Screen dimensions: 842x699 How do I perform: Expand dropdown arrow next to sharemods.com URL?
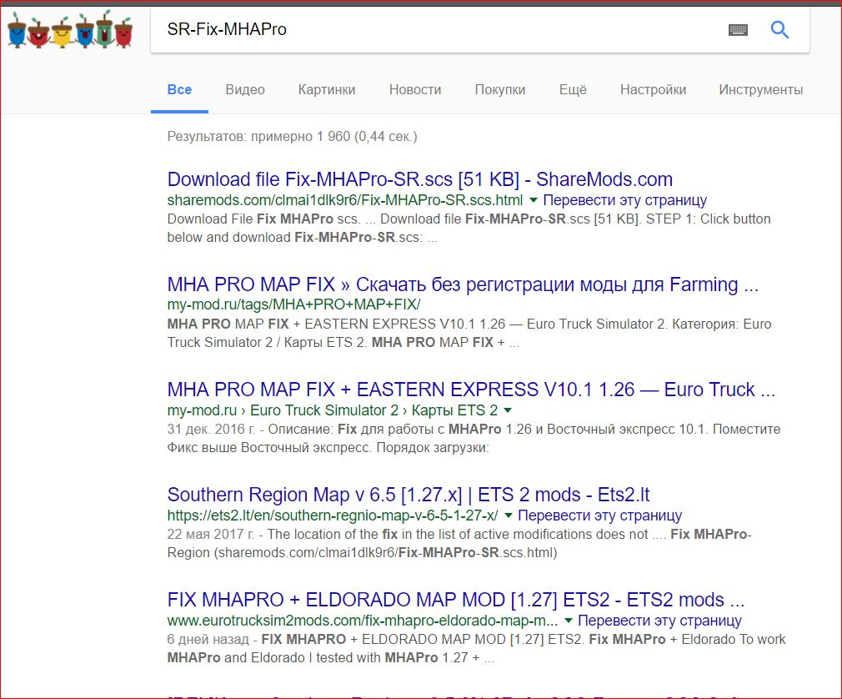534,200
